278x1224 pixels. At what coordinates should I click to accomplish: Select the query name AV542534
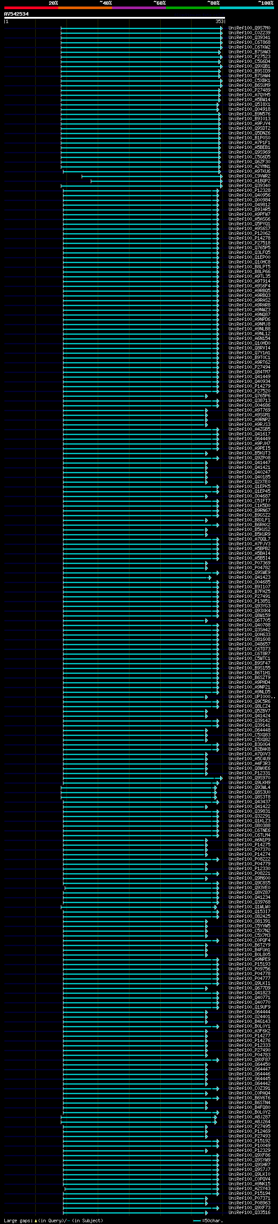pyautogui.click(x=16, y=14)
